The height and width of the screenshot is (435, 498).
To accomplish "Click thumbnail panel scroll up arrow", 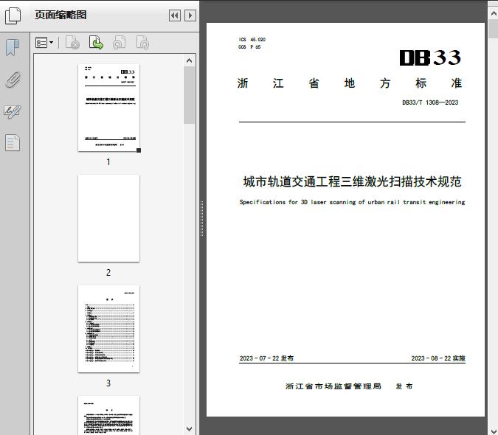I will click(x=190, y=60).
